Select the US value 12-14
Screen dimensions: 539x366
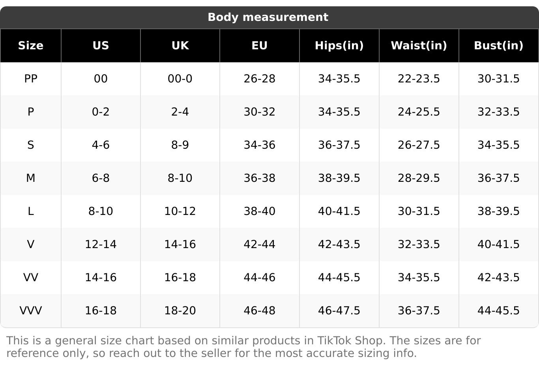(x=101, y=245)
